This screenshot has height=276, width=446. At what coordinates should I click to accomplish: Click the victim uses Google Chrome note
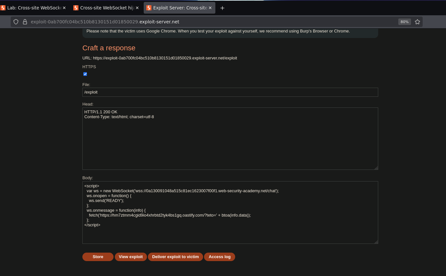218,31
